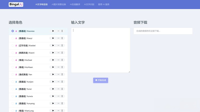
Task: Open more options for Yunyang
Action: 62,103
